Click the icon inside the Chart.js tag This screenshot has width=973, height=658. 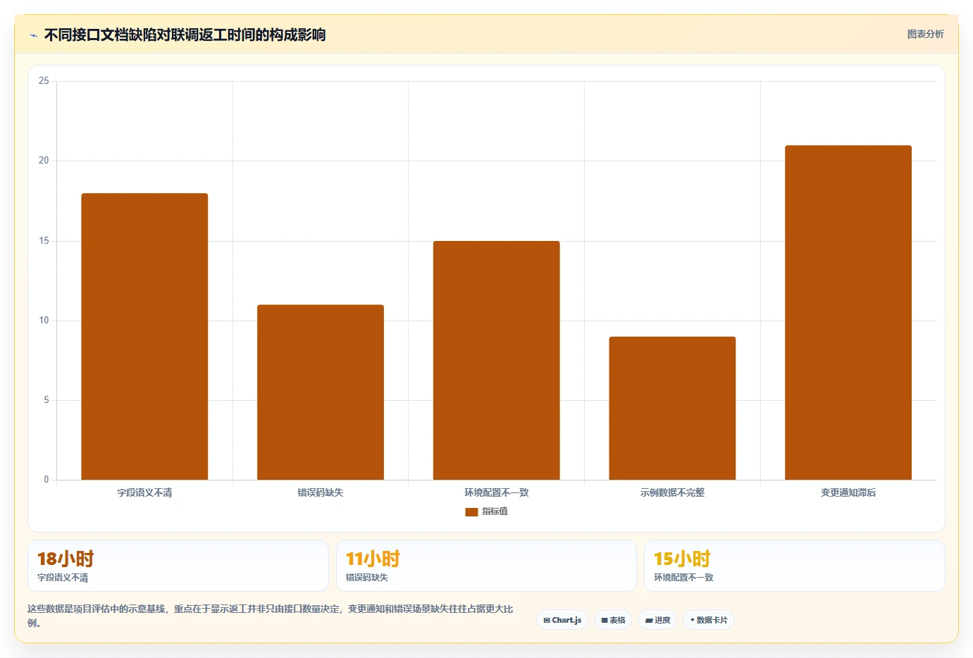(x=547, y=621)
